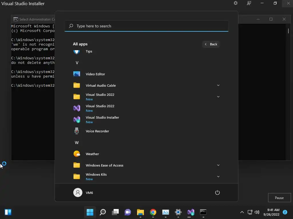The width and height of the screenshot is (293, 219).
Task: Show hidden system tray icons
Action: pos(242,212)
